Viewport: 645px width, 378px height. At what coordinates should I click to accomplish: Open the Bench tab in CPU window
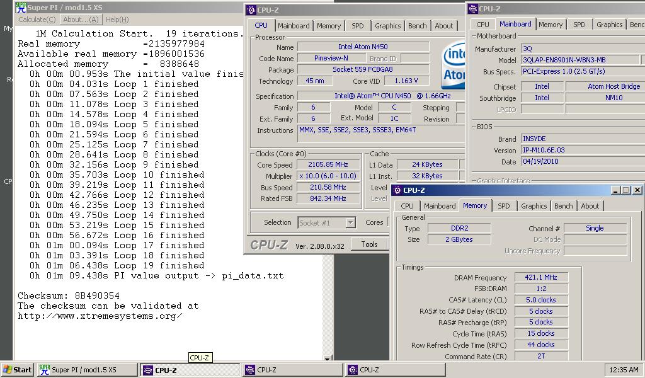(418, 25)
